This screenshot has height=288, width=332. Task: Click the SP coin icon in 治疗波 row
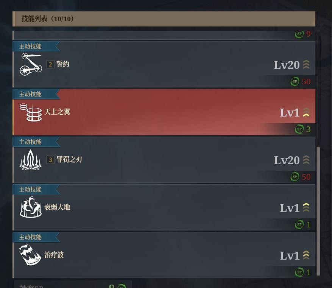(x=299, y=272)
